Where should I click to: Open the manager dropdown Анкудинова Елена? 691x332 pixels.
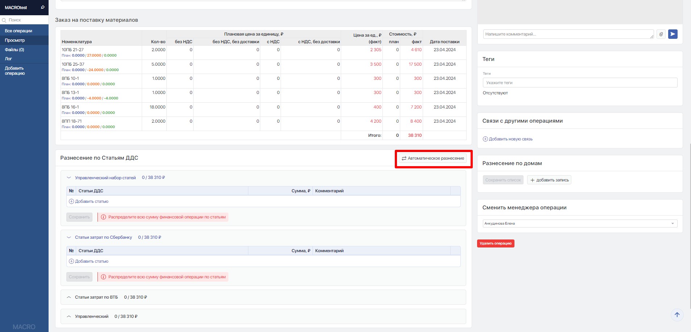[x=580, y=224]
